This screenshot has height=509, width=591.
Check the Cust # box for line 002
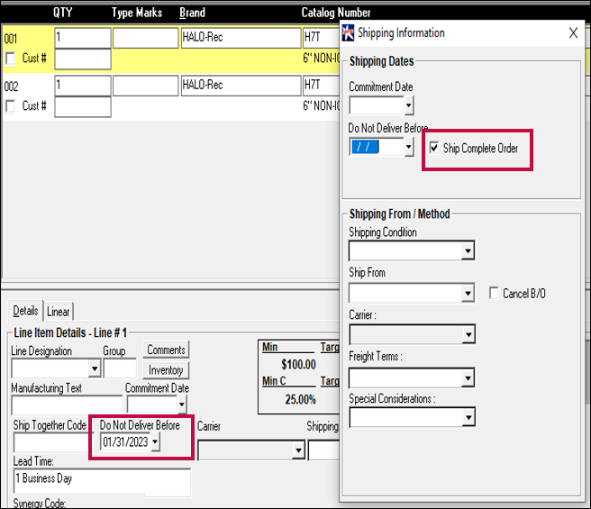(11, 106)
